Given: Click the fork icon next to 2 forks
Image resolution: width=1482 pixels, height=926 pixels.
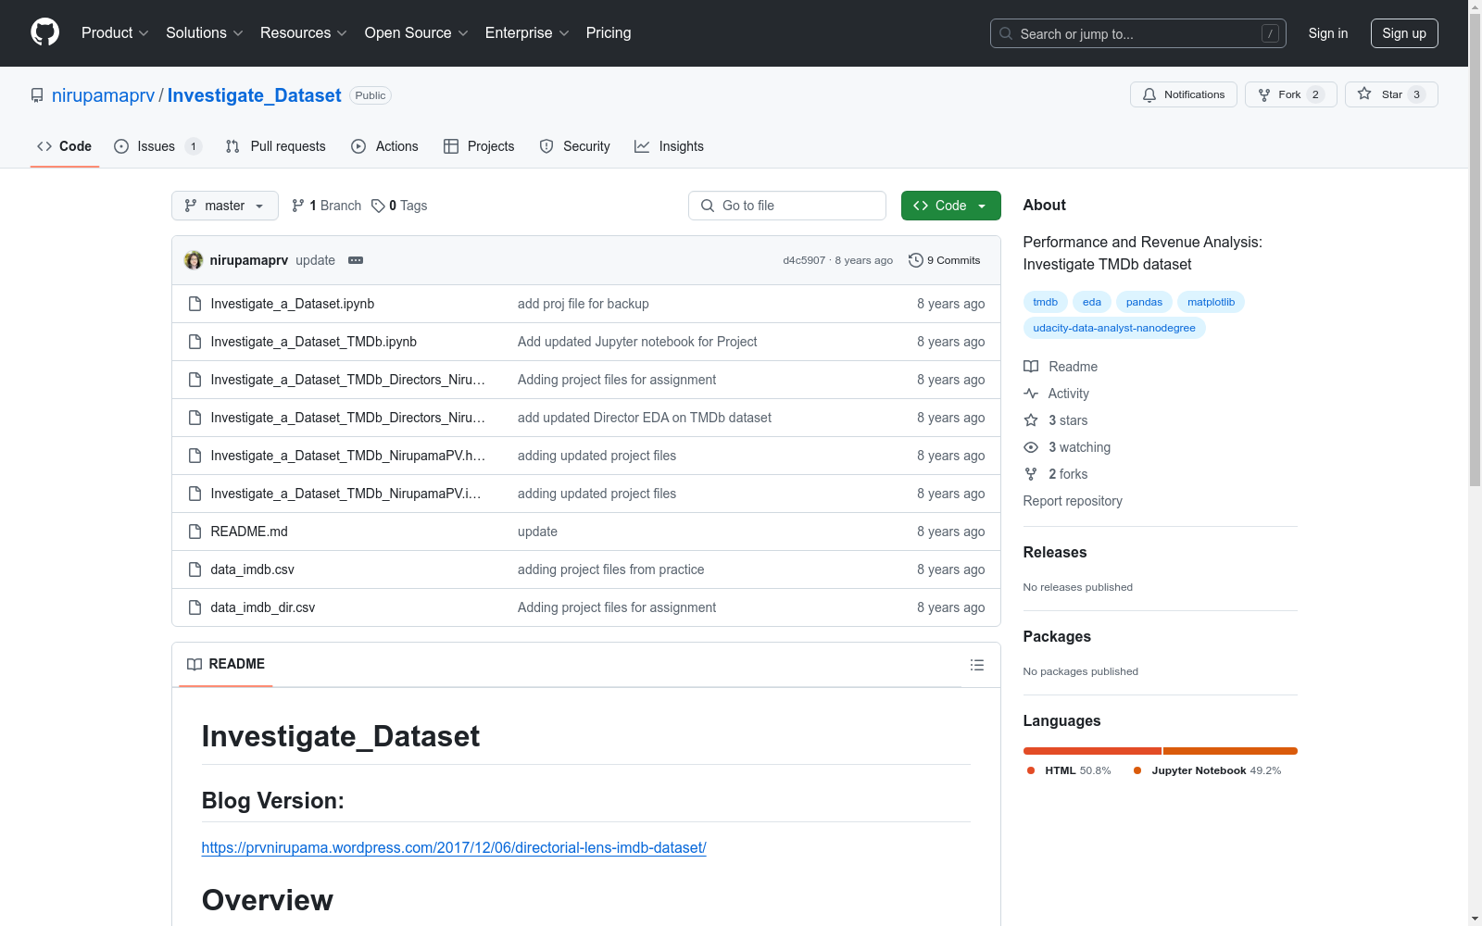Looking at the screenshot, I should pos(1031,474).
